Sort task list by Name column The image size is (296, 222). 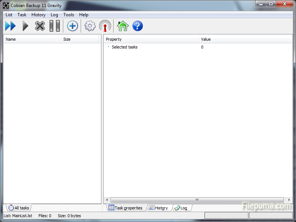click(32, 39)
